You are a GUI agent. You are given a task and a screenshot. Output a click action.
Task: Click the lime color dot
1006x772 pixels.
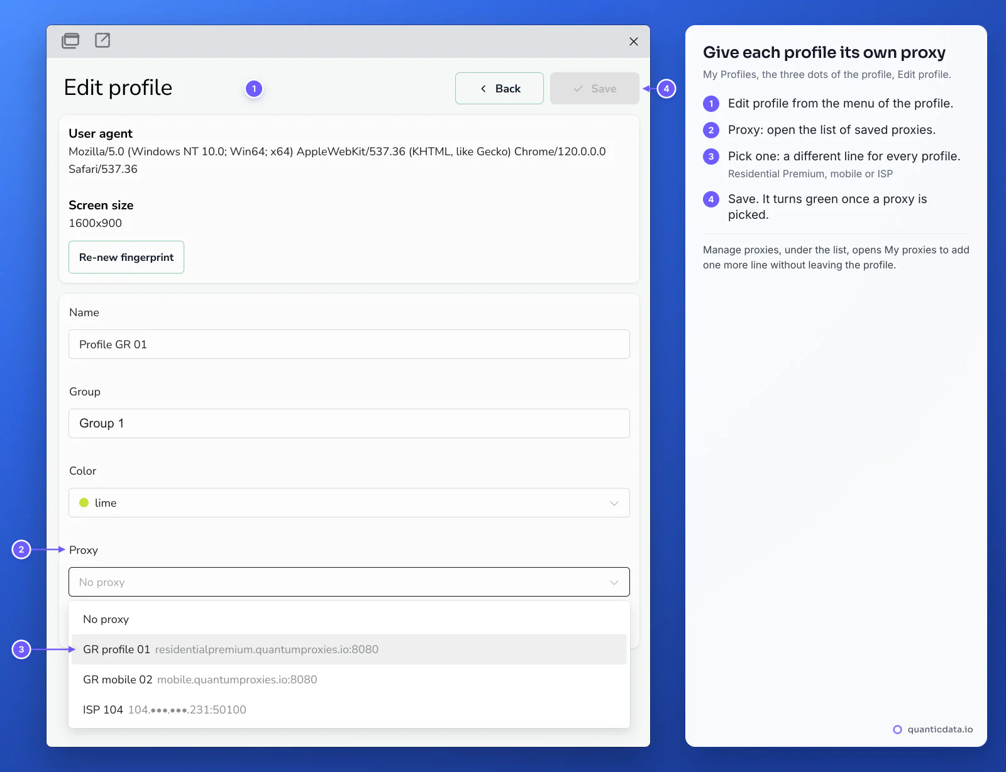[84, 503]
